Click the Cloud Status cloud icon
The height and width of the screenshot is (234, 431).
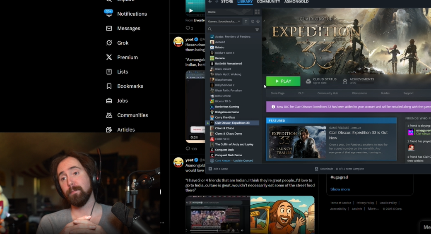click(308, 81)
